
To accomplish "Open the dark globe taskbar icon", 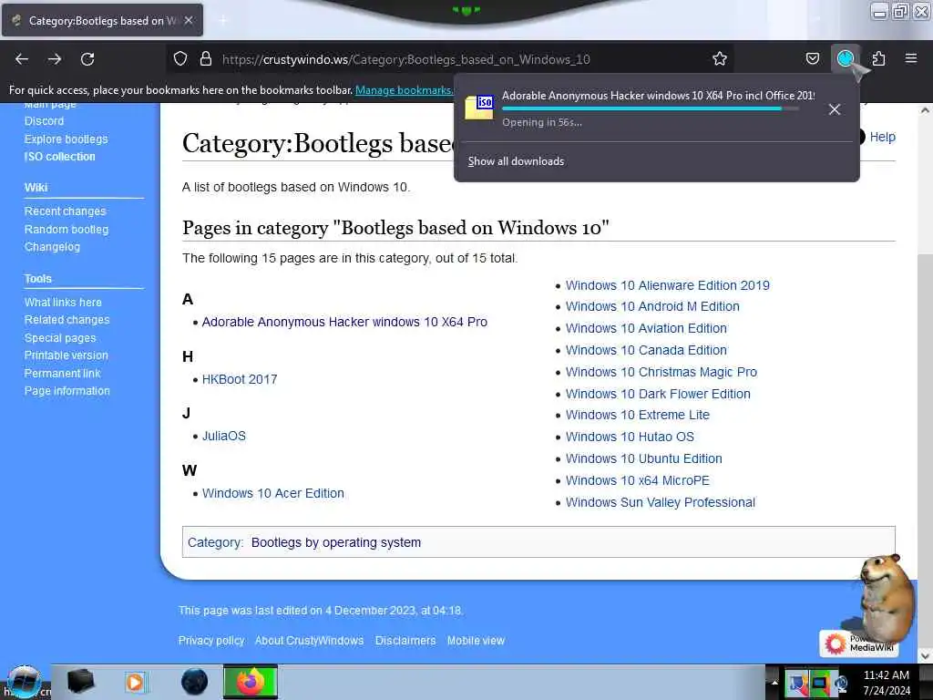I will click(194, 682).
